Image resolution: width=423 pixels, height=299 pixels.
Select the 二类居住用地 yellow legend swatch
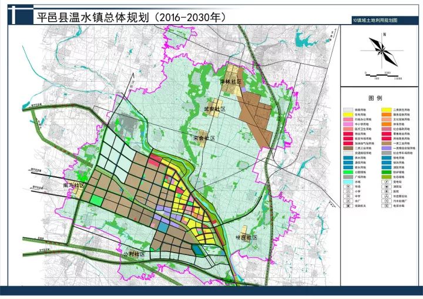point(385,110)
